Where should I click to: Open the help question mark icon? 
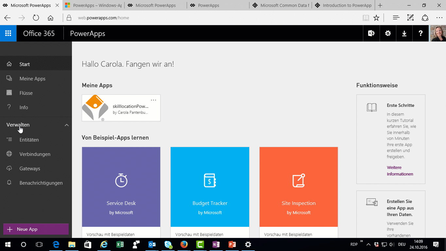(420, 33)
